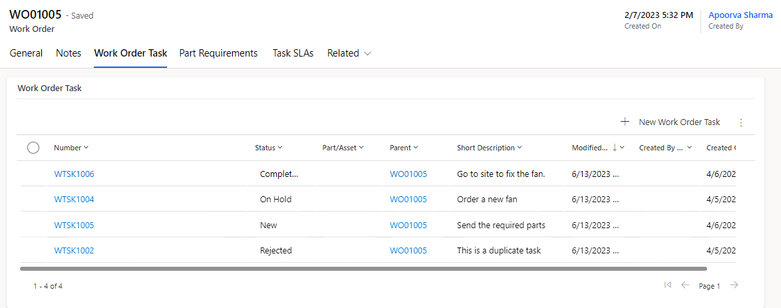Click the New Work Order Task button
The image size is (781, 308).
[x=679, y=122]
